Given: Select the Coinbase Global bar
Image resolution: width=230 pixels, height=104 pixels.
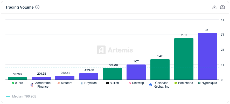Looking at the screenshot, I should click(160, 69).
